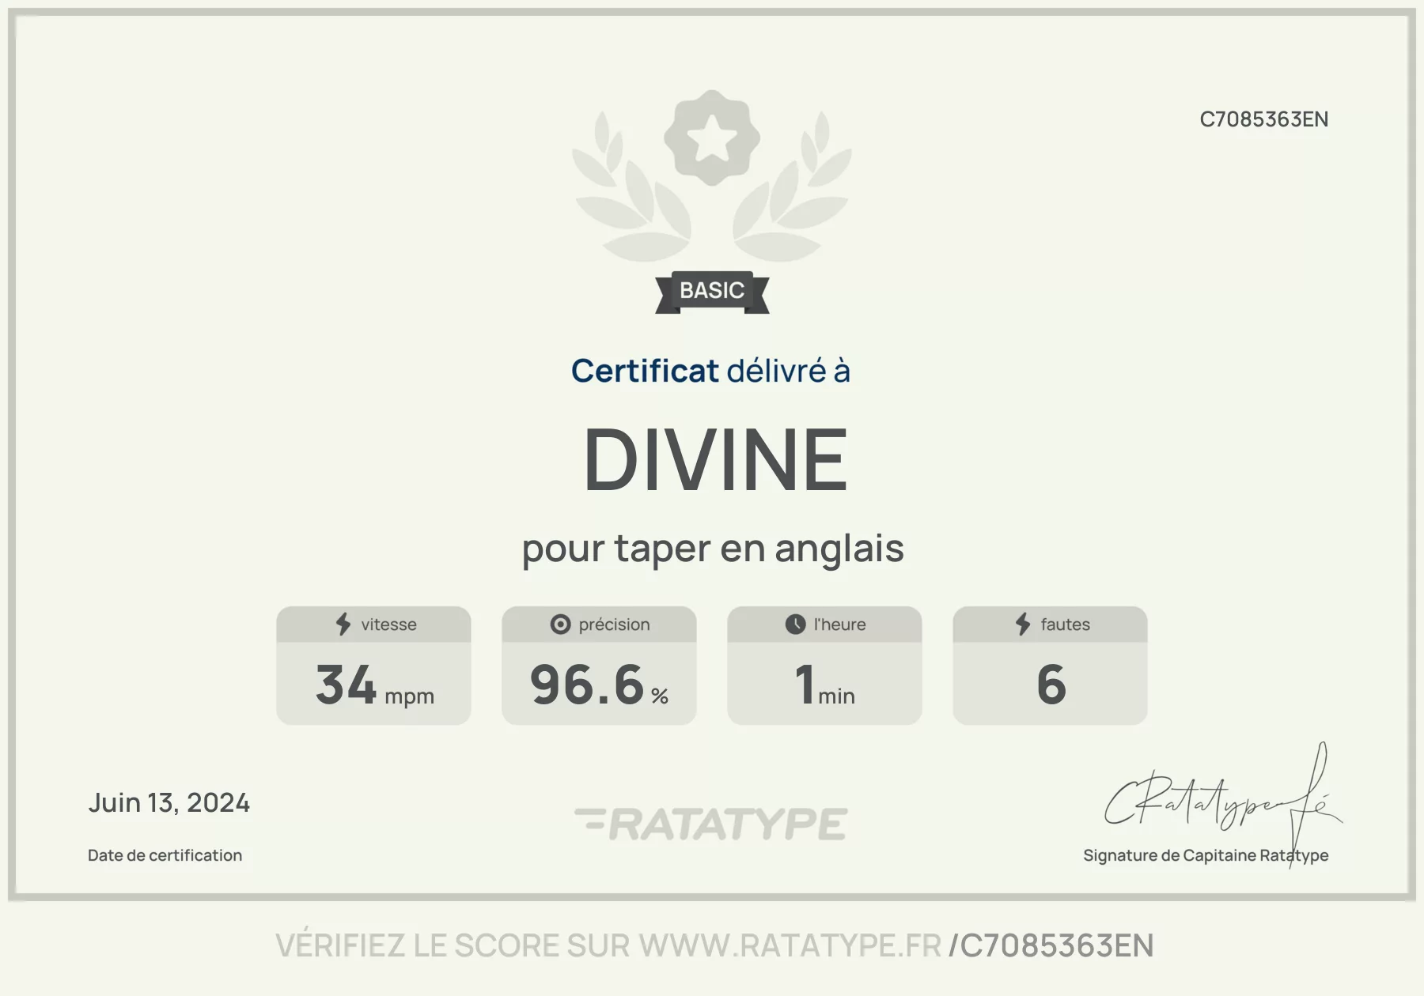Viewport: 1424px width, 996px height.
Task: Click the clock icon beside l'heure
Action: click(x=795, y=624)
